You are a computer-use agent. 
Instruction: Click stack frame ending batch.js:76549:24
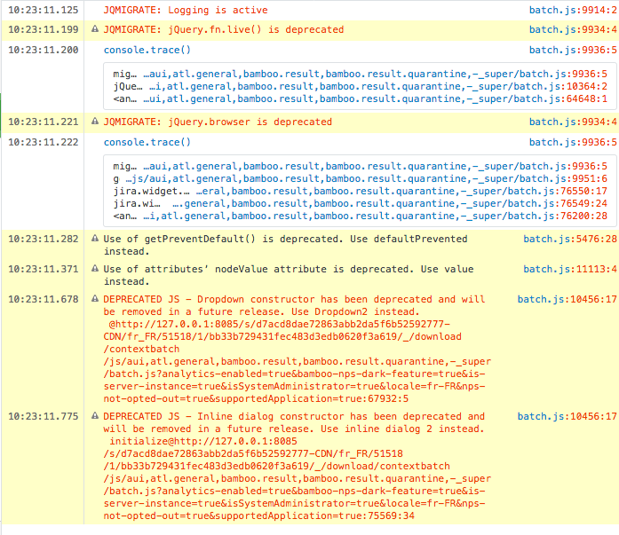point(360,203)
